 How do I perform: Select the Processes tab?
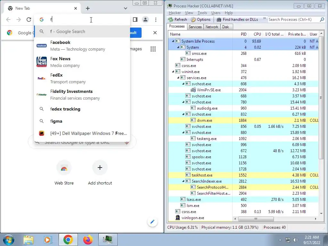(x=177, y=26)
